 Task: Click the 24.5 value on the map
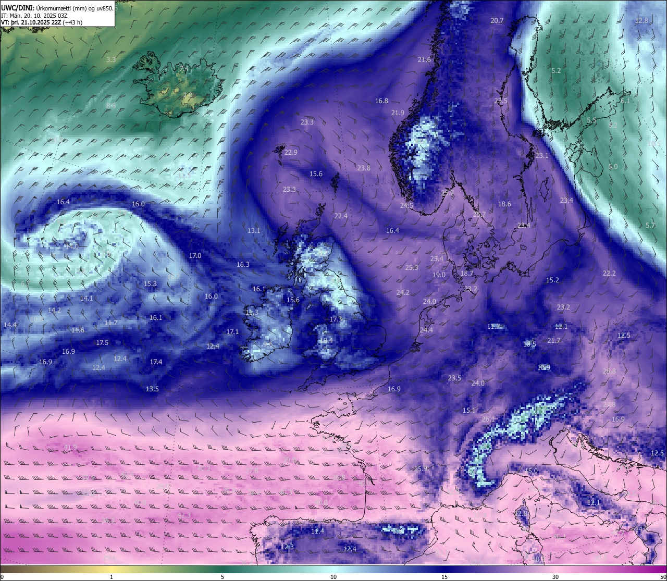pyautogui.click(x=406, y=206)
